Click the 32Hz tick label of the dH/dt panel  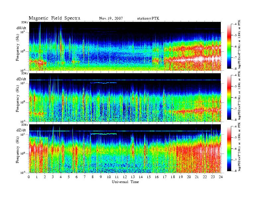point(24,22)
